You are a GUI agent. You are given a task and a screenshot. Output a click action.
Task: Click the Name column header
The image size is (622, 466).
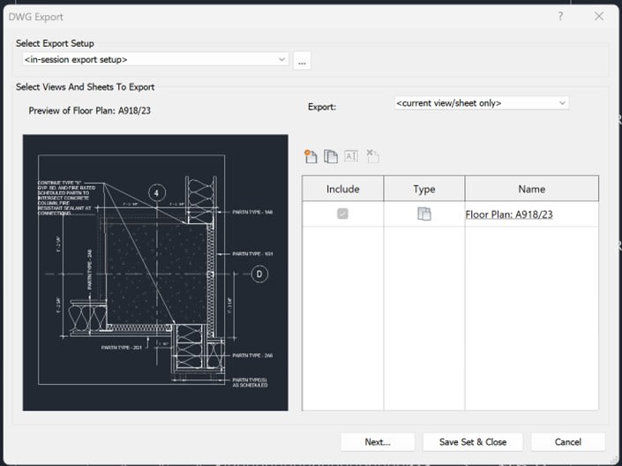531,189
